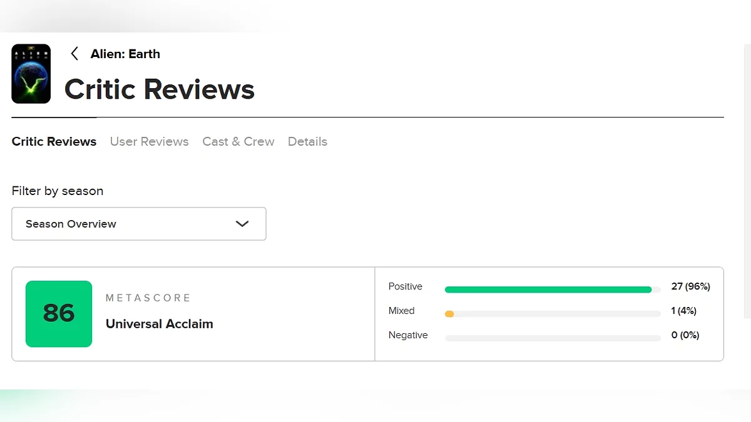Click the green Positive reviews bar

548,289
